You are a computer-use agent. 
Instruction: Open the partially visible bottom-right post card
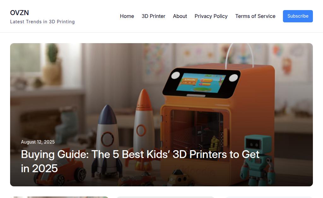(x=269, y=197)
